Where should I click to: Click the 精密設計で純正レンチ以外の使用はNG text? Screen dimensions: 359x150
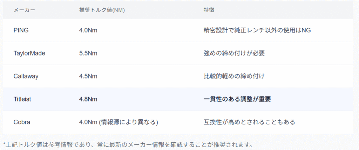[257, 30]
